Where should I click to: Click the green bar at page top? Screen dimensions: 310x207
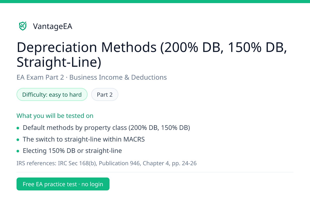coord(155,1)
